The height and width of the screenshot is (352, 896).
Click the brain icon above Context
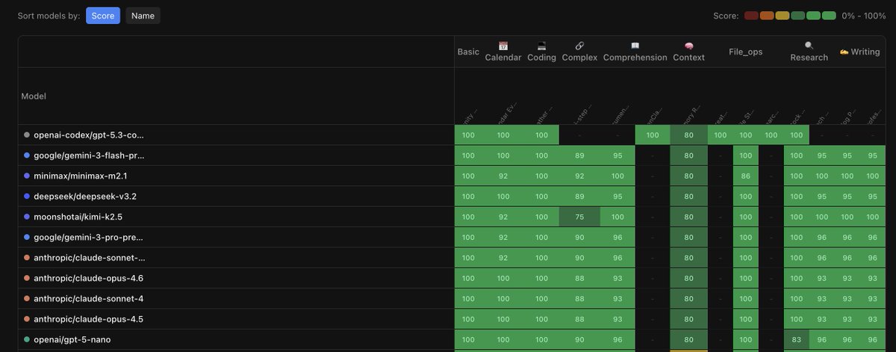point(688,46)
